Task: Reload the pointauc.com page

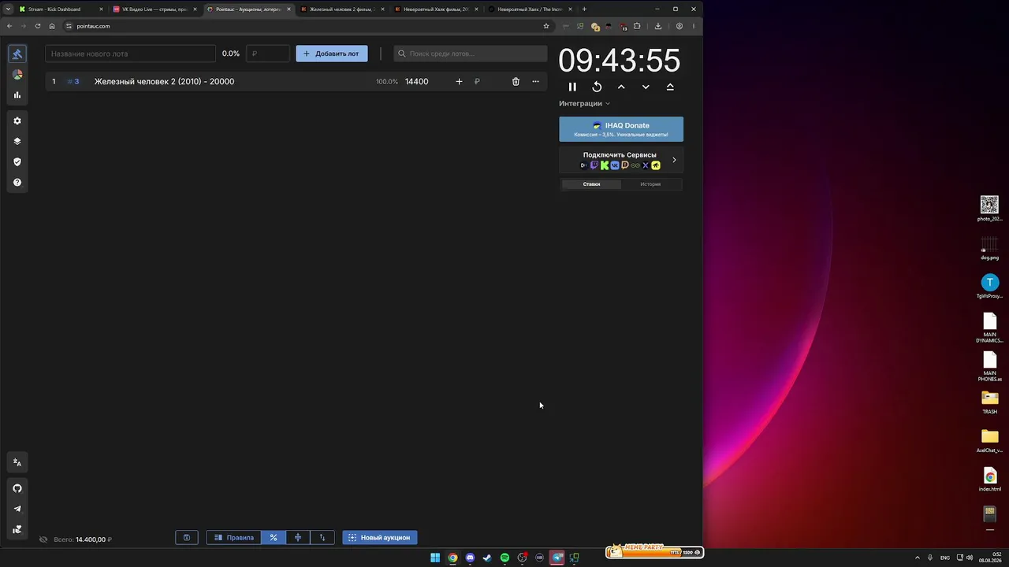Action: (x=38, y=26)
